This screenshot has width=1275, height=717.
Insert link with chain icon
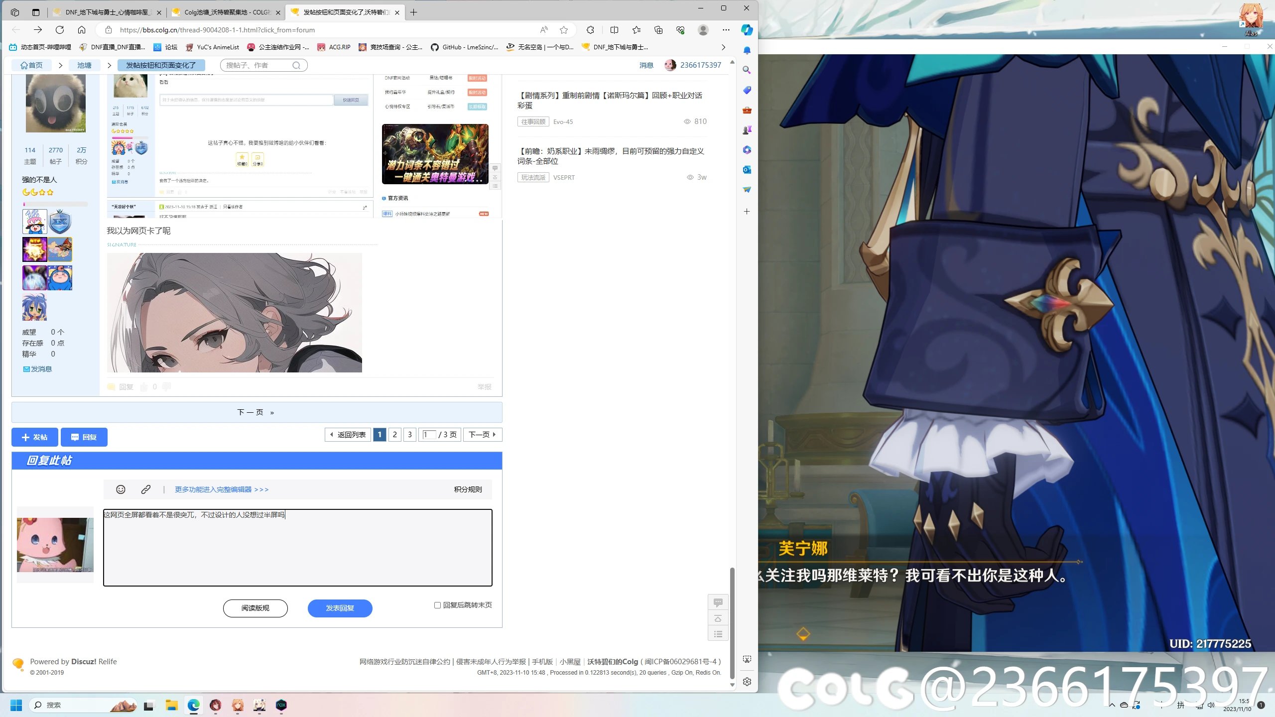(145, 489)
